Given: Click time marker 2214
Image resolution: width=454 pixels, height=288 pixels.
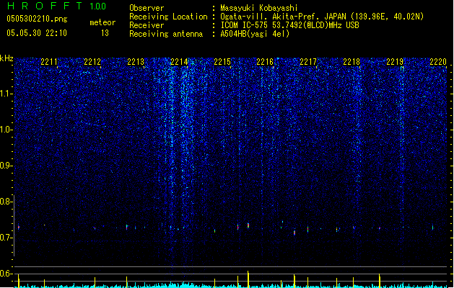Looking at the screenshot, I should pyautogui.click(x=179, y=62).
